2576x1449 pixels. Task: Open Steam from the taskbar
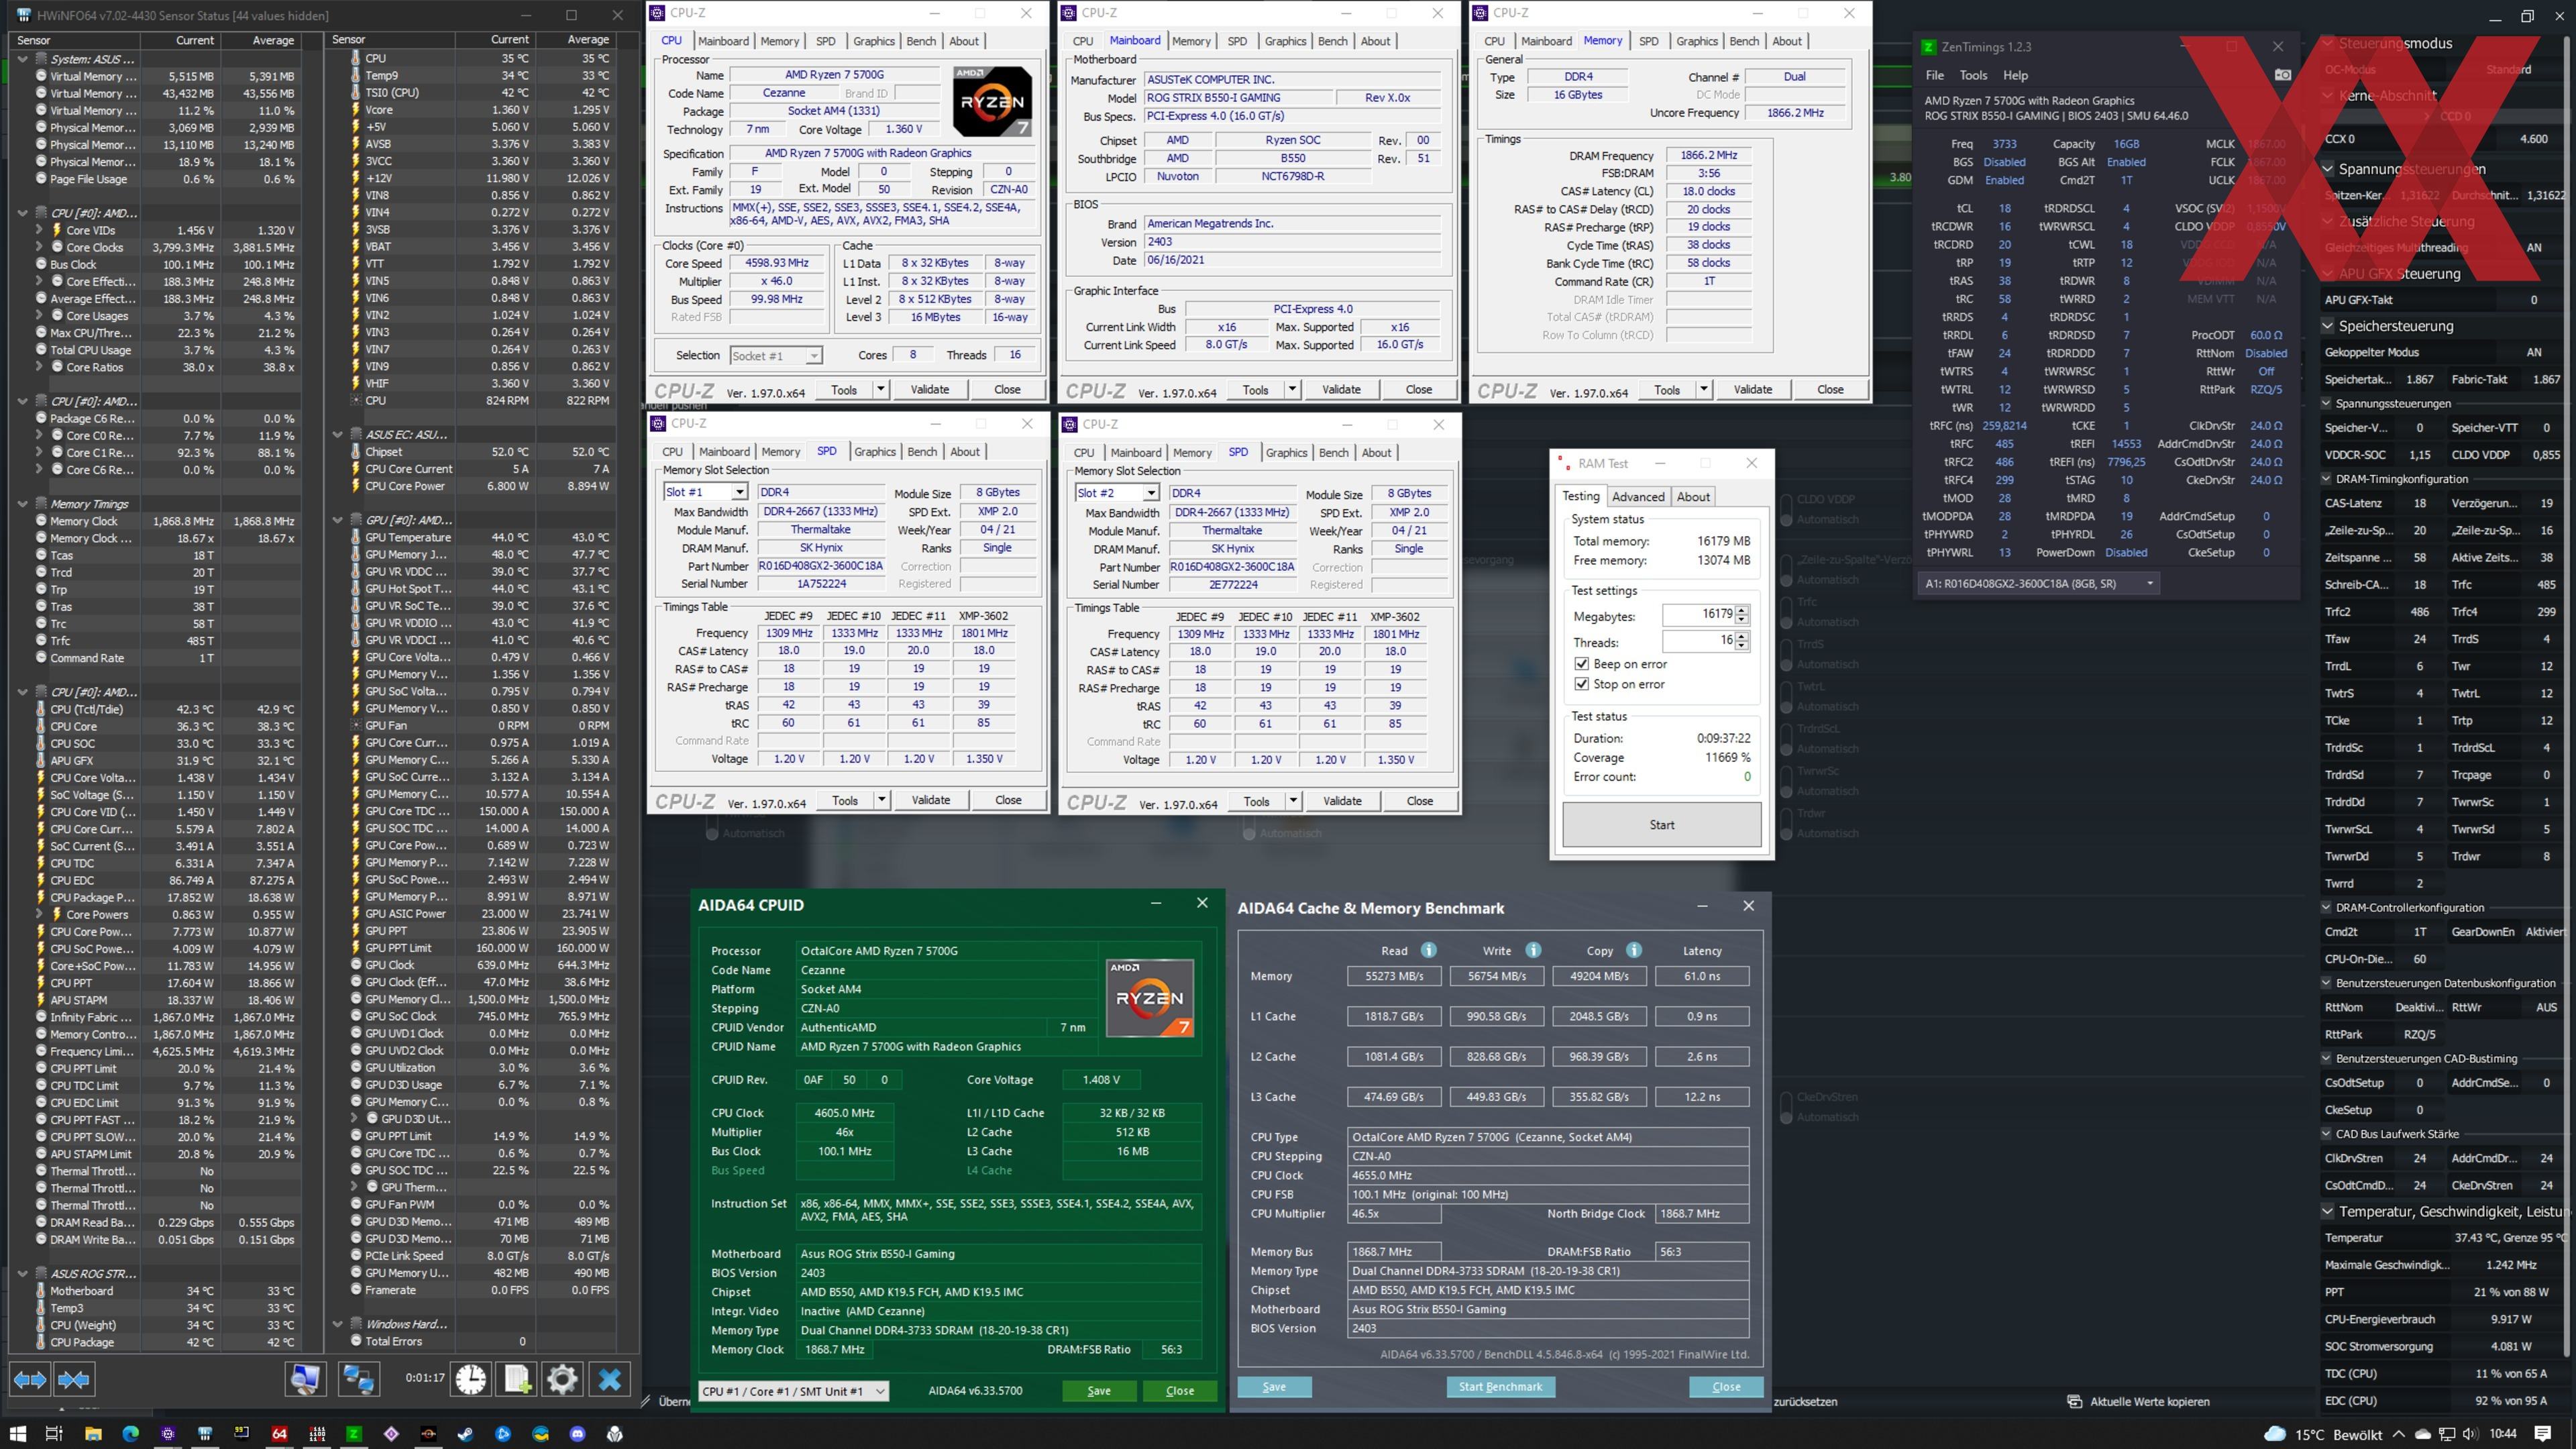[466, 1433]
